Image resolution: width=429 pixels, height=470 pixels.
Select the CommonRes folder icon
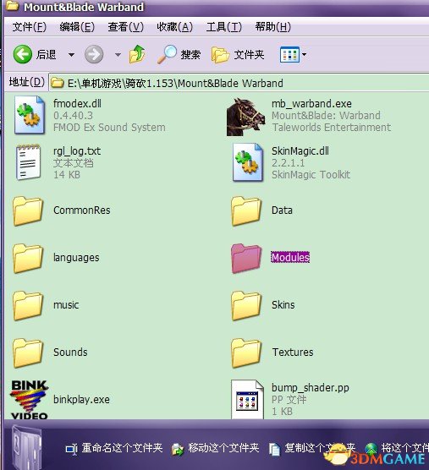click(x=28, y=210)
